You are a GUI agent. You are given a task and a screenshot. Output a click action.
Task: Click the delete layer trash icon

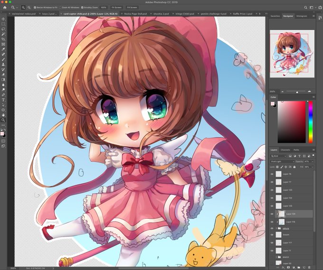coord(309,267)
